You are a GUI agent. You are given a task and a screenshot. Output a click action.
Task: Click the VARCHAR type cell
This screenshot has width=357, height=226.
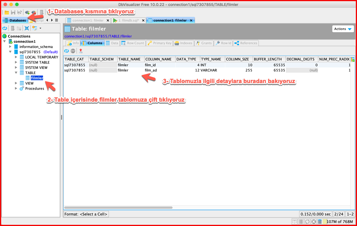[x=212, y=70]
